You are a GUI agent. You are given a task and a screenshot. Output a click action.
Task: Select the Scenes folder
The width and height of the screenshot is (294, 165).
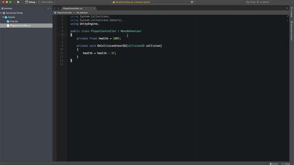(x=14, y=22)
